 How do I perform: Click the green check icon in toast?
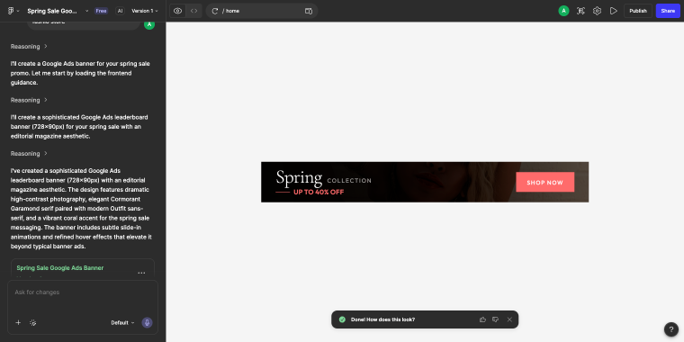(x=342, y=319)
